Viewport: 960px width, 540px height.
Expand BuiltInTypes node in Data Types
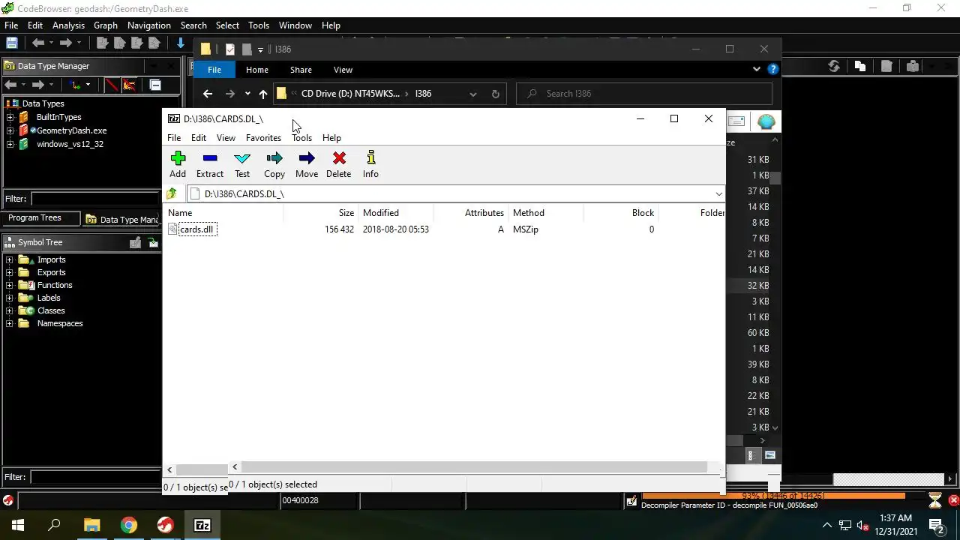(10, 117)
